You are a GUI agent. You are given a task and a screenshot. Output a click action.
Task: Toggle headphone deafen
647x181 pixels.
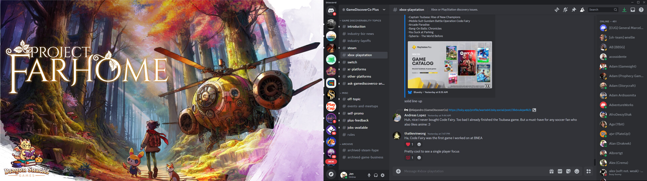pos(376,175)
